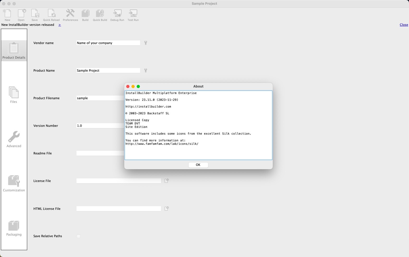Click the famfamfam.com silk URL text

(x=162, y=144)
